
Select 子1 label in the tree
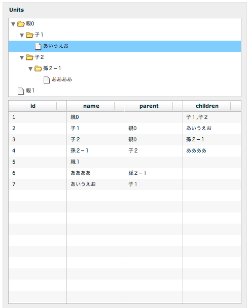click(39, 35)
